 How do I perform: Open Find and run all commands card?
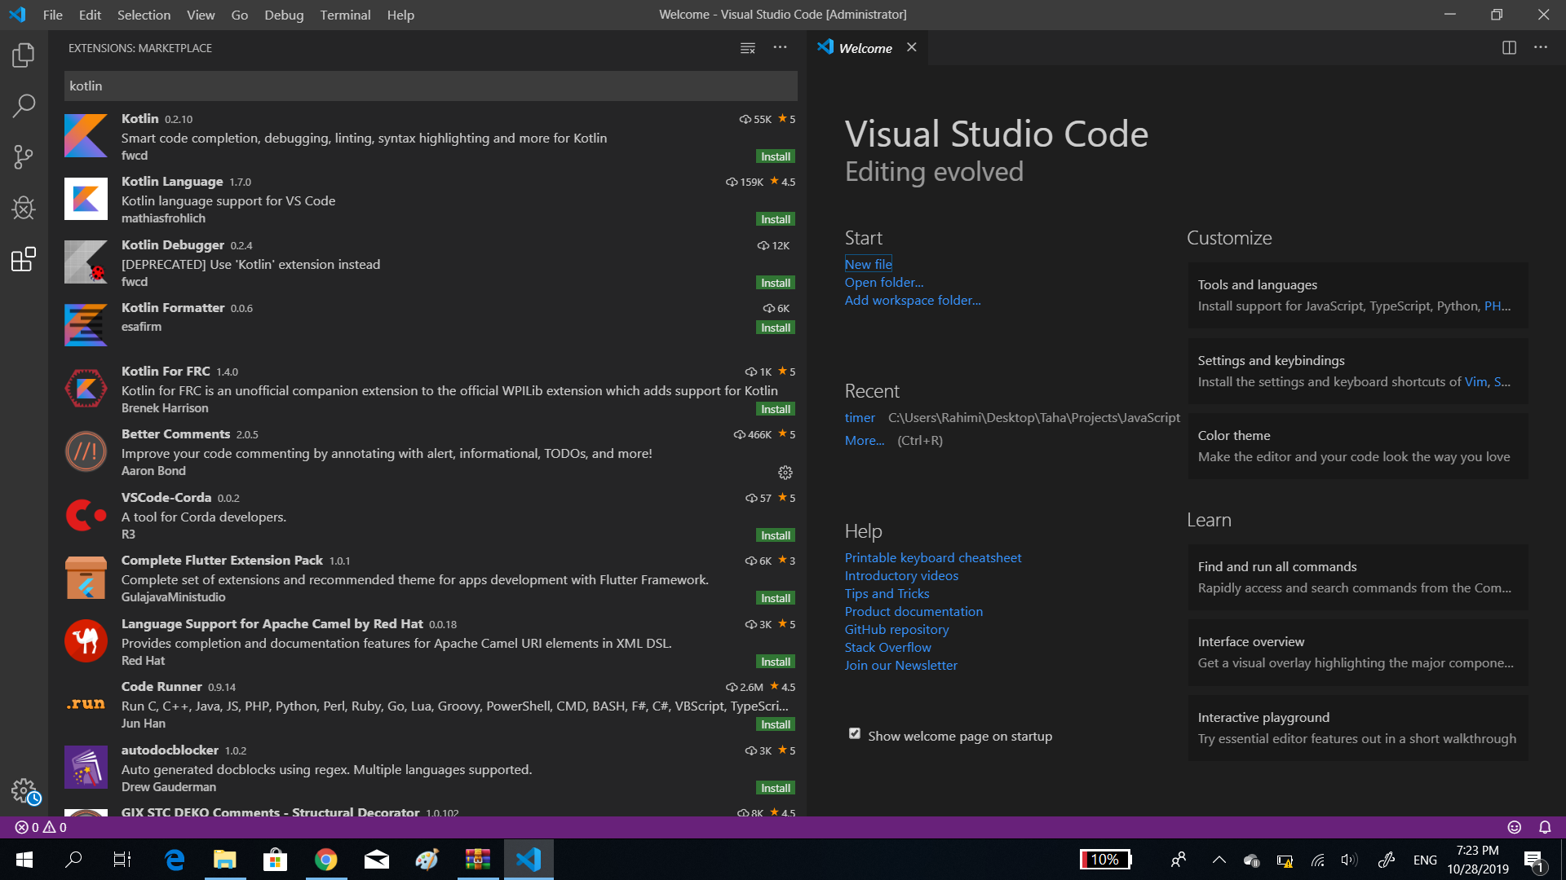click(1358, 577)
